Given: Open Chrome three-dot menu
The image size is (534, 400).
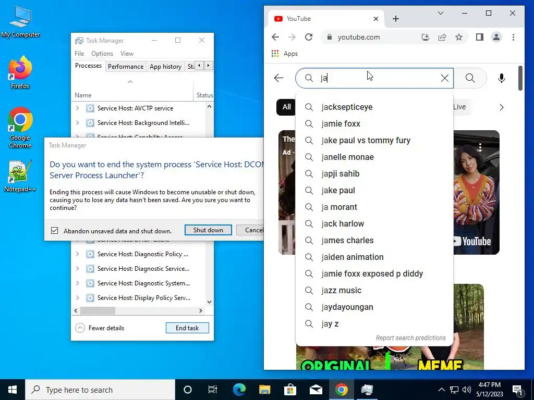Looking at the screenshot, I should [x=513, y=37].
